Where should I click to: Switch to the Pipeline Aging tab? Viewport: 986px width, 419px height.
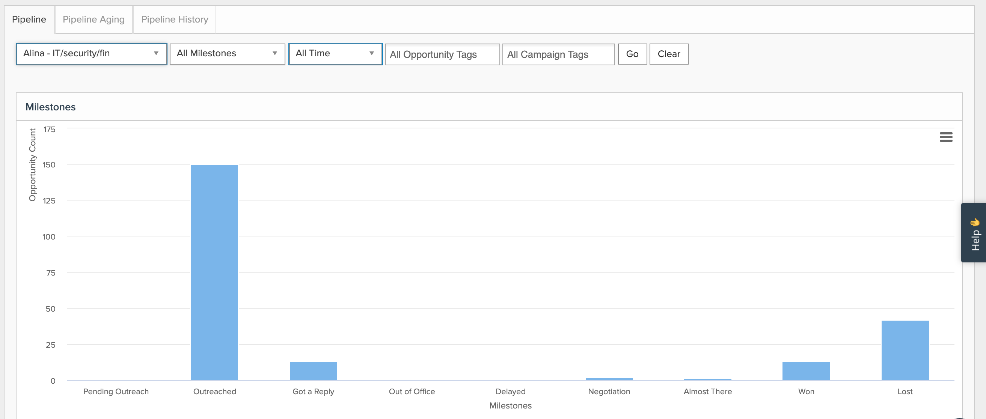pos(93,20)
